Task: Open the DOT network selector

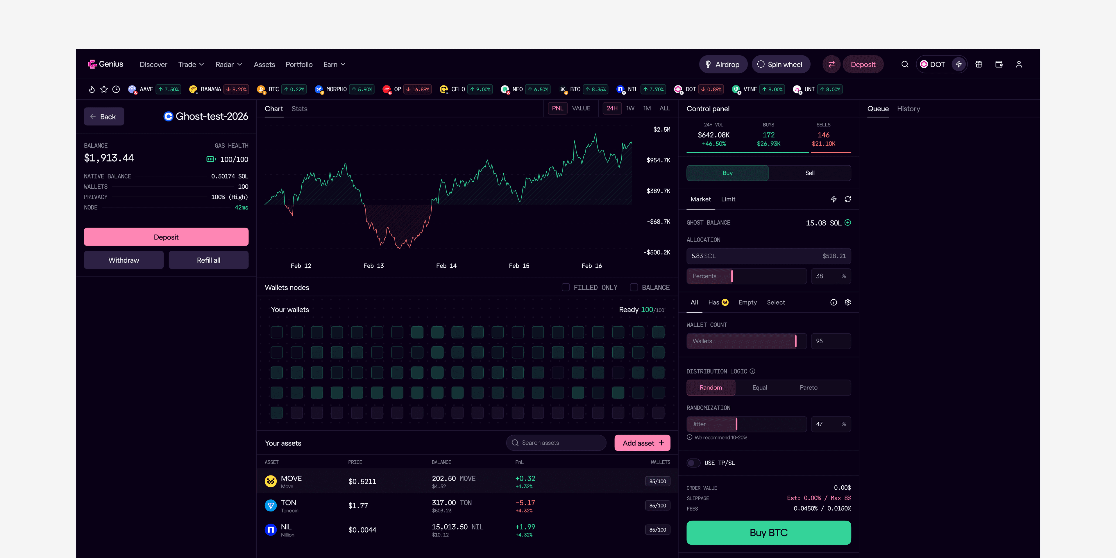Action: coord(933,64)
